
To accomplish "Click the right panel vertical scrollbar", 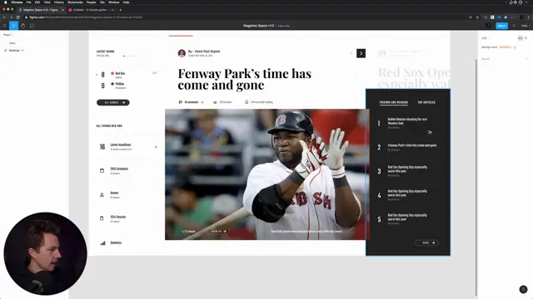I will pos(476,176).
